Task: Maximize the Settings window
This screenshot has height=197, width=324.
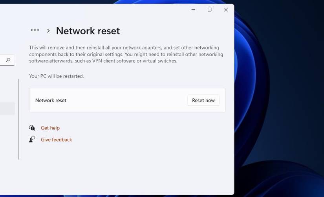Action: [209, 10]
